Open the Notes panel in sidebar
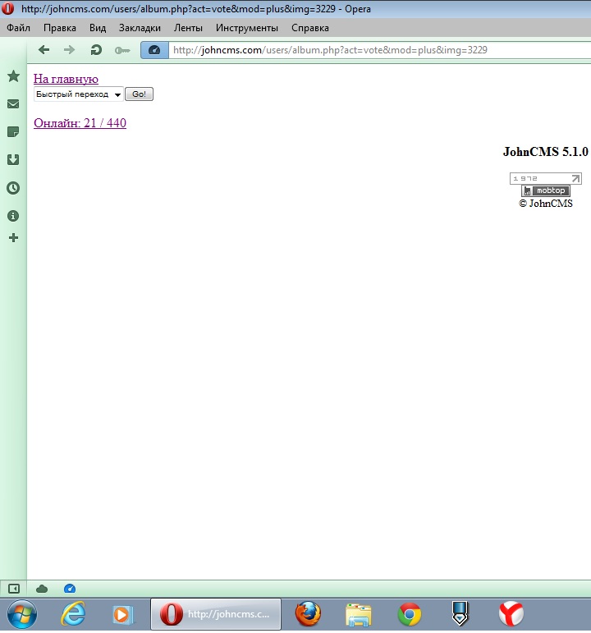This screenshot has height=633, width=591. [13, 132]
